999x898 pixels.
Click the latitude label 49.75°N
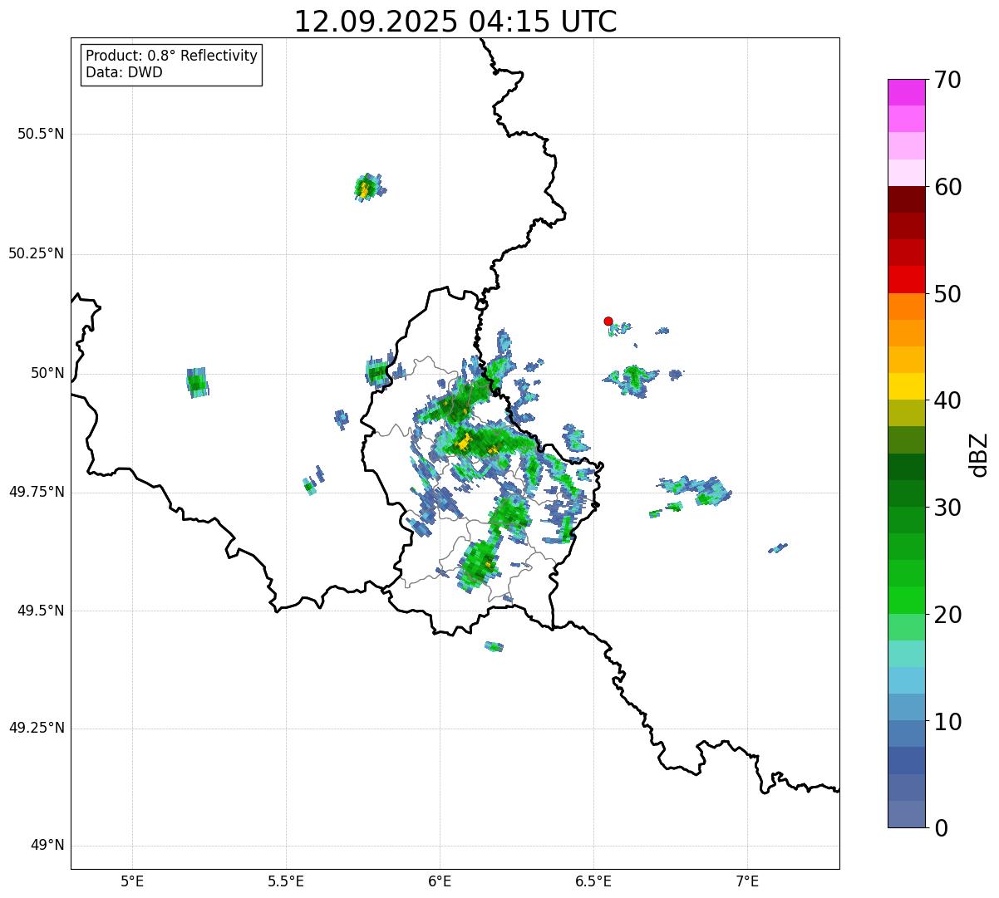point(37,492)
